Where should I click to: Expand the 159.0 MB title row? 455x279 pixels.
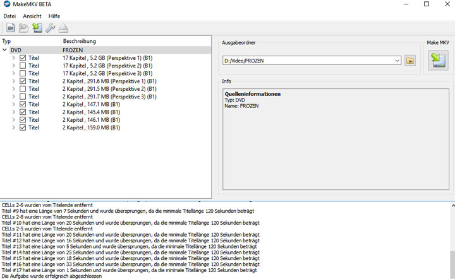[13, 128]
